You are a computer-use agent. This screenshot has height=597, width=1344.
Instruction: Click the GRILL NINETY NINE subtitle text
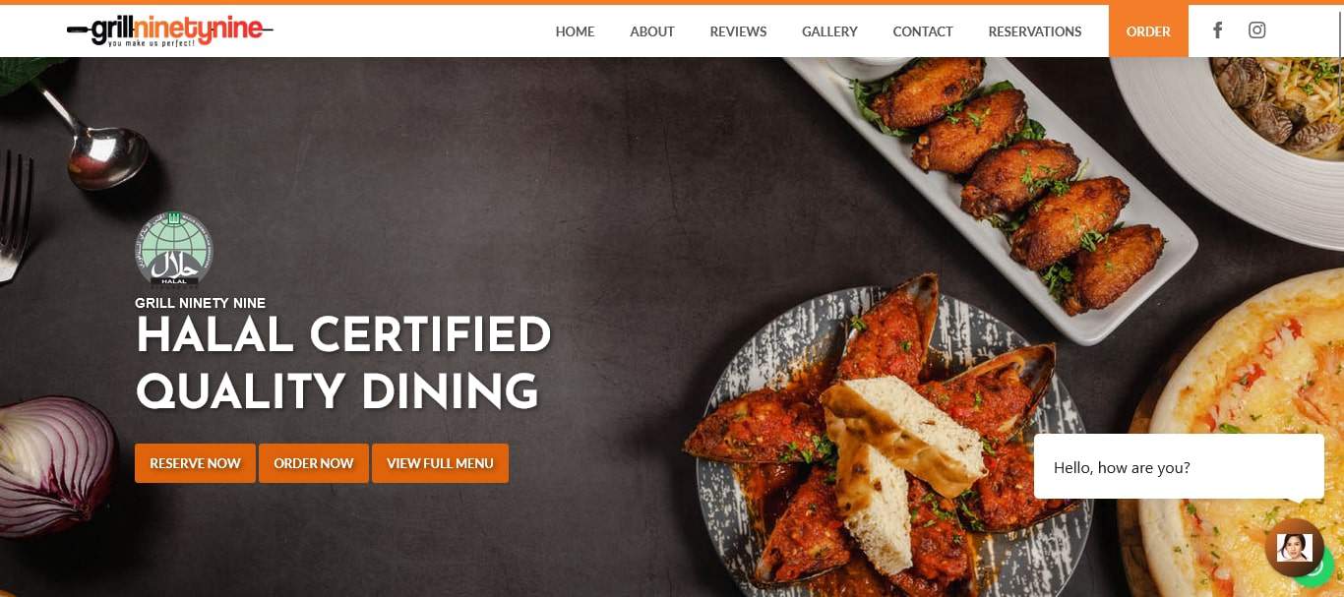tap(200, 303)
